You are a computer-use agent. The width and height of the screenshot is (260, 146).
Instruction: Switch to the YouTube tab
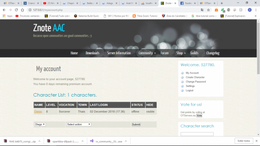click(51, 3)
